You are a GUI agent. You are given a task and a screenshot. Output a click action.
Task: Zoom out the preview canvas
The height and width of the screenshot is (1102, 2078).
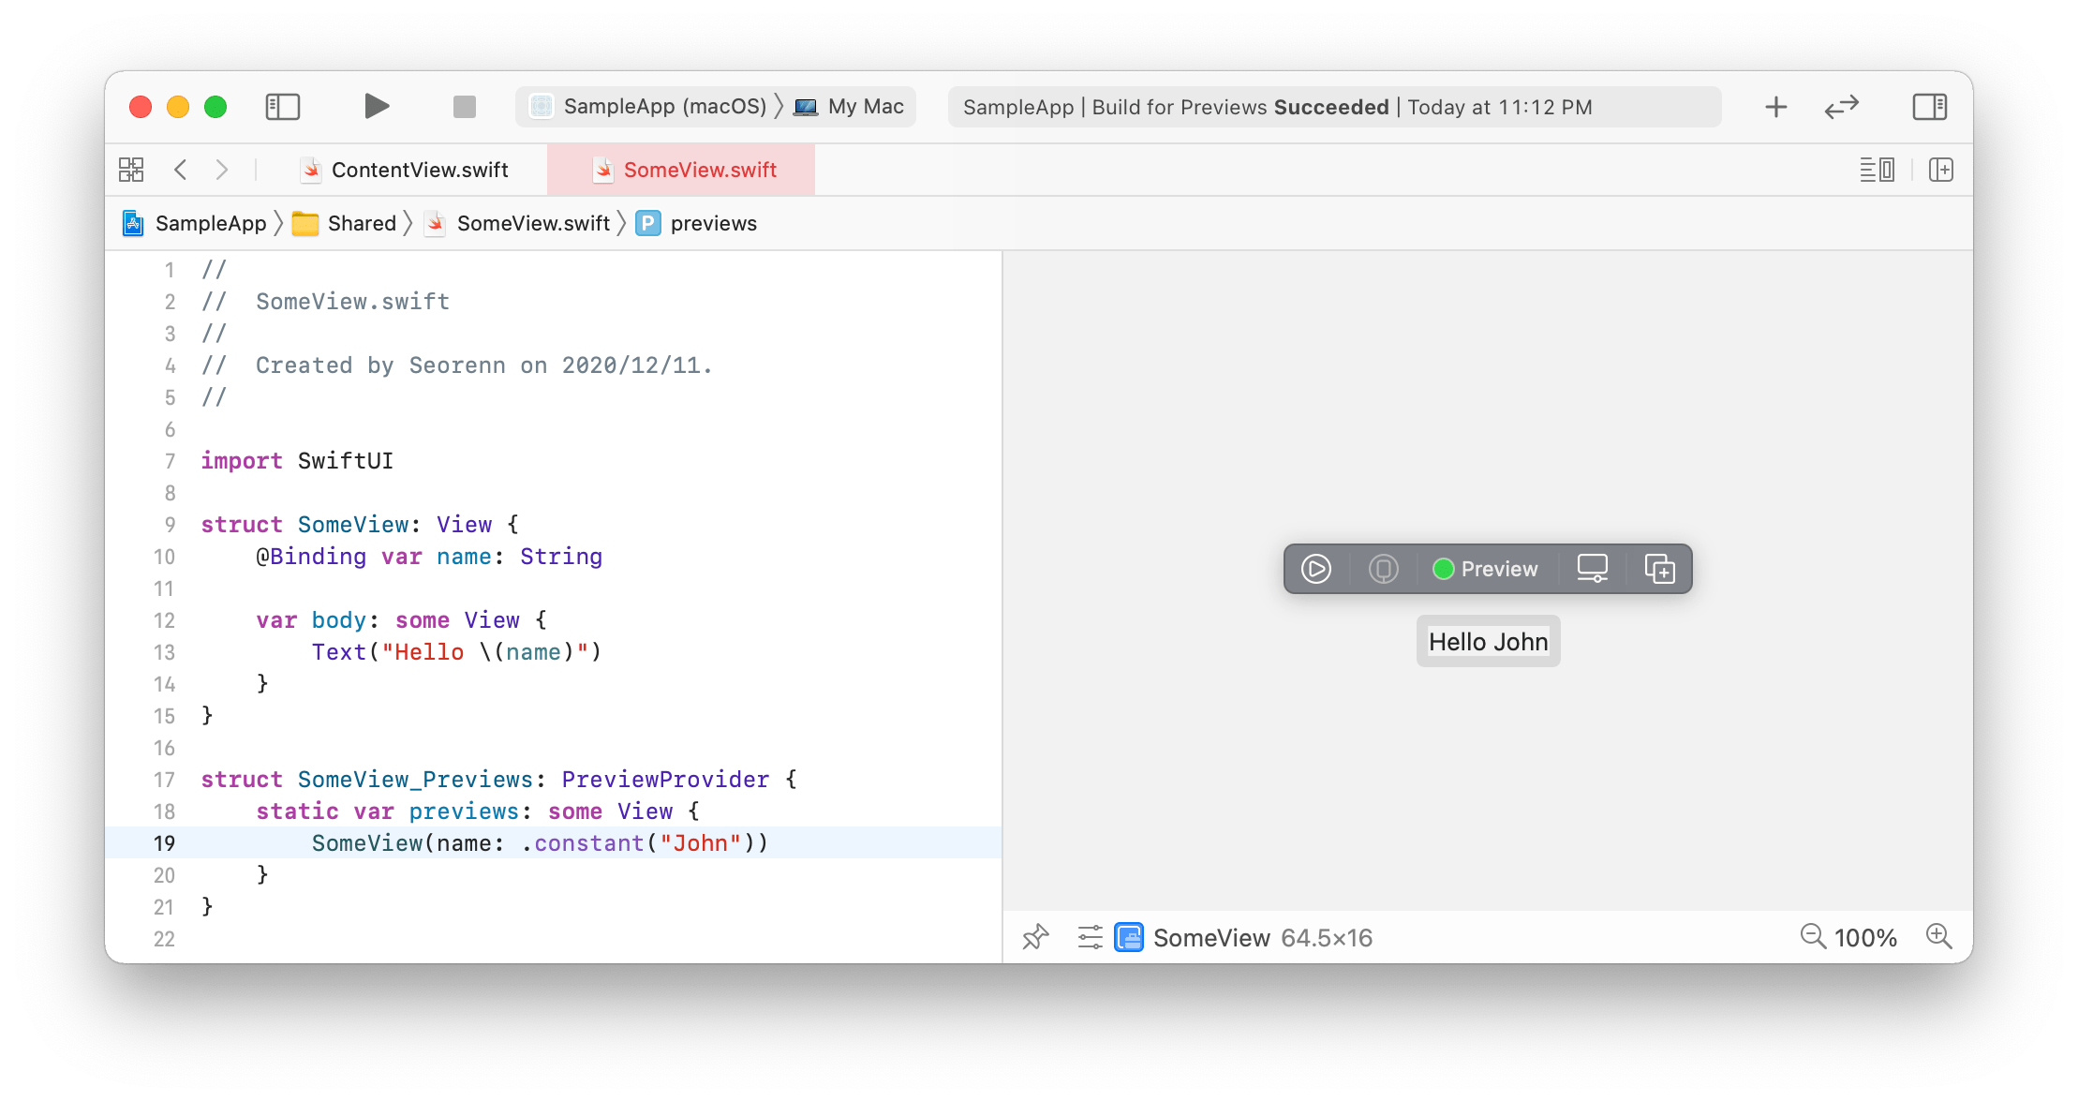click(x=1813, y=937)
